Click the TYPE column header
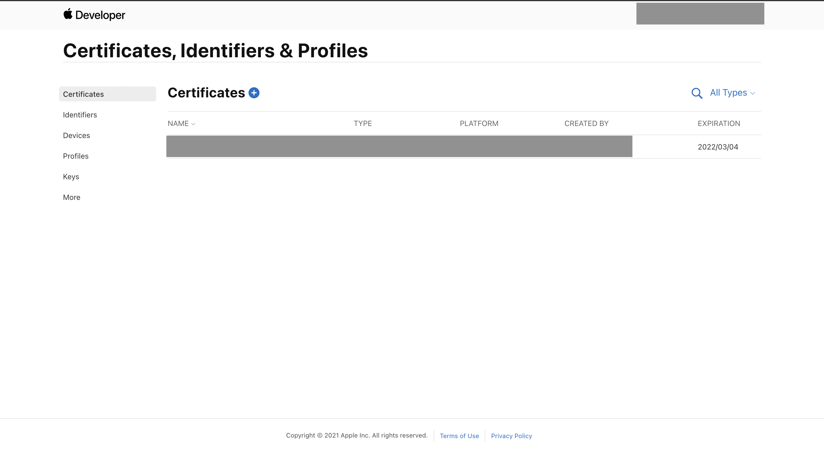Viewport: 824px width, 453px height. [x=363, y=124]
